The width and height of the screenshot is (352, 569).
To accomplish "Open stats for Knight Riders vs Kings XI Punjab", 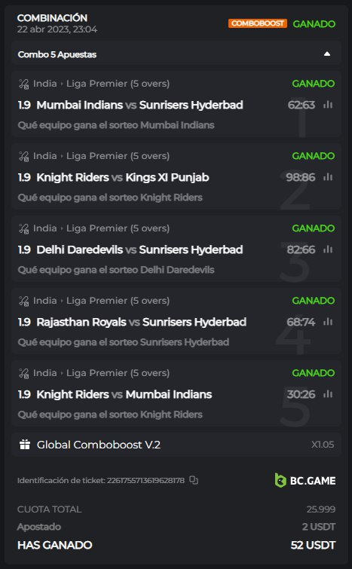I will [x=328, y=177].
